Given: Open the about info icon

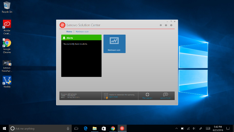Looking at the screenshot, I should (171, 25).
